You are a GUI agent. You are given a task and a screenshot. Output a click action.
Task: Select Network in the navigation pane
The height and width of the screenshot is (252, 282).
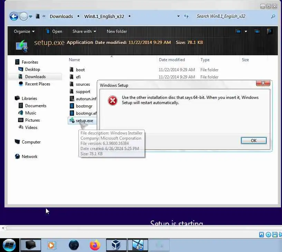[x=29, y=157]
